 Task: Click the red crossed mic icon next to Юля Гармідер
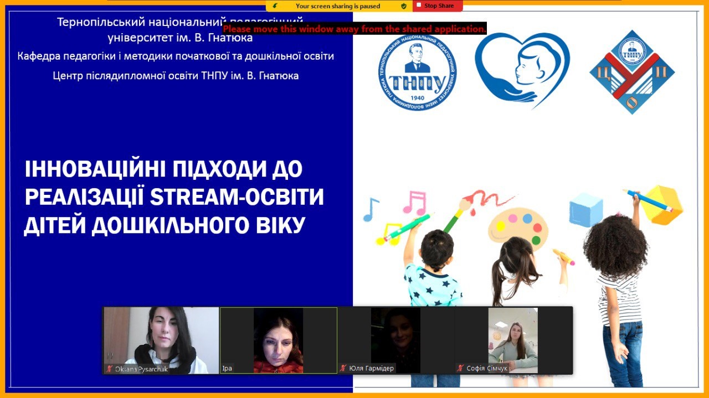click(344, 366)
